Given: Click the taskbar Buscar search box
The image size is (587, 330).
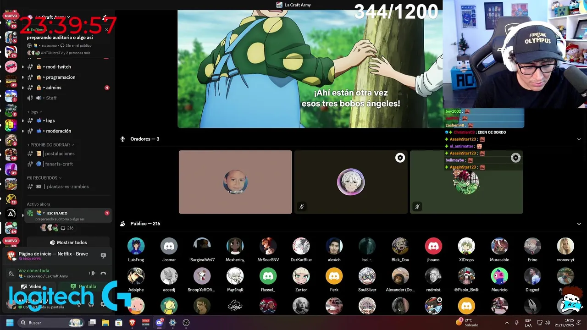Looking at the screenshot, I should click(51, 323).
